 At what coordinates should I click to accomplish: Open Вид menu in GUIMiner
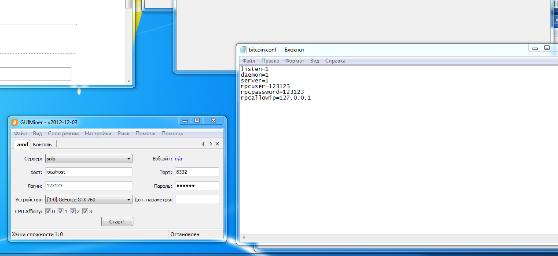(37, 134)
